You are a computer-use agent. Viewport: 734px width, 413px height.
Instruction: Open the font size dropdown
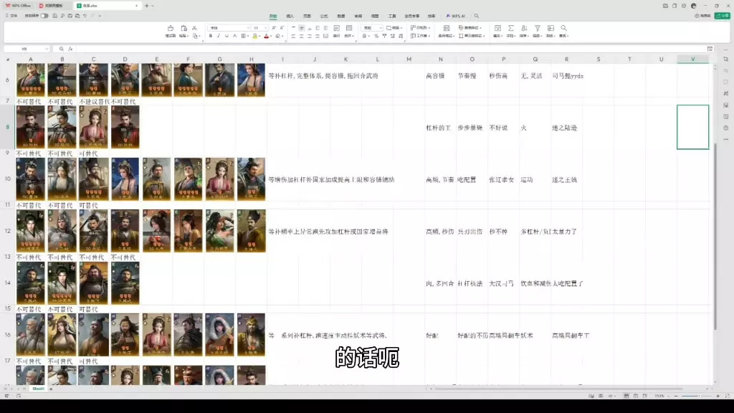(265, 28)
